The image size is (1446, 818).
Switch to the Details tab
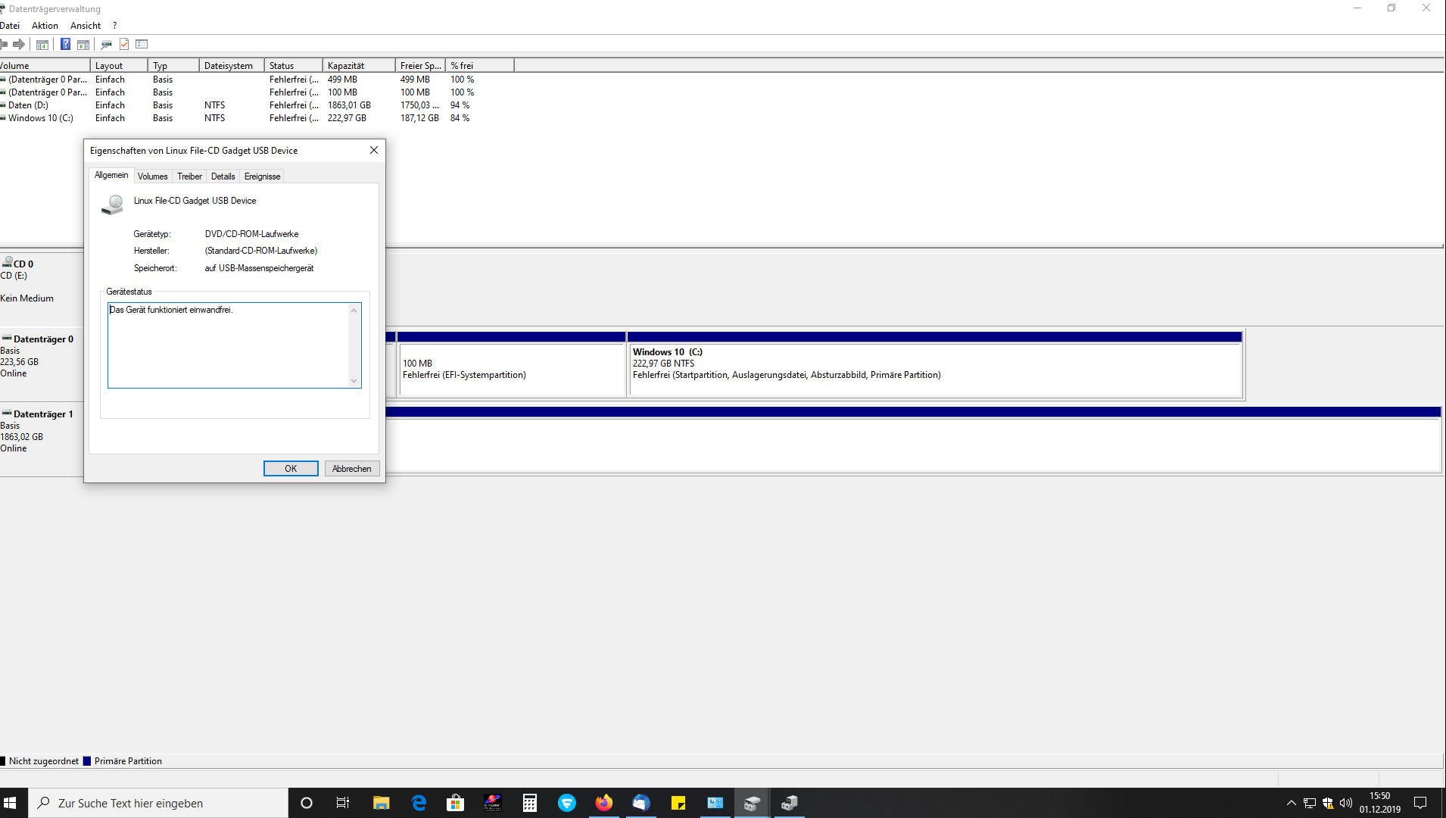(223, 176)
